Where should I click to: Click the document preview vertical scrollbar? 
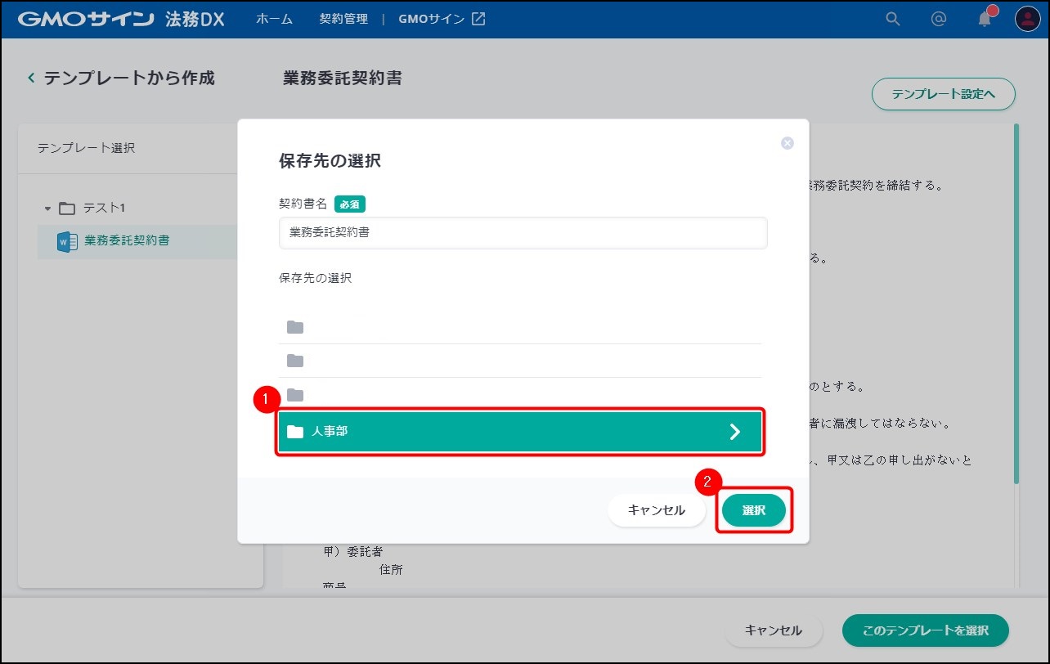pyautogui.click(x=1016, y=303)
